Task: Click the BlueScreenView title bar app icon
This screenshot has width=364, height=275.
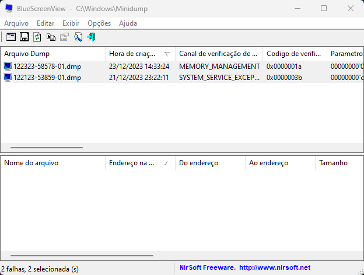Action: click(x=9, y=8)
